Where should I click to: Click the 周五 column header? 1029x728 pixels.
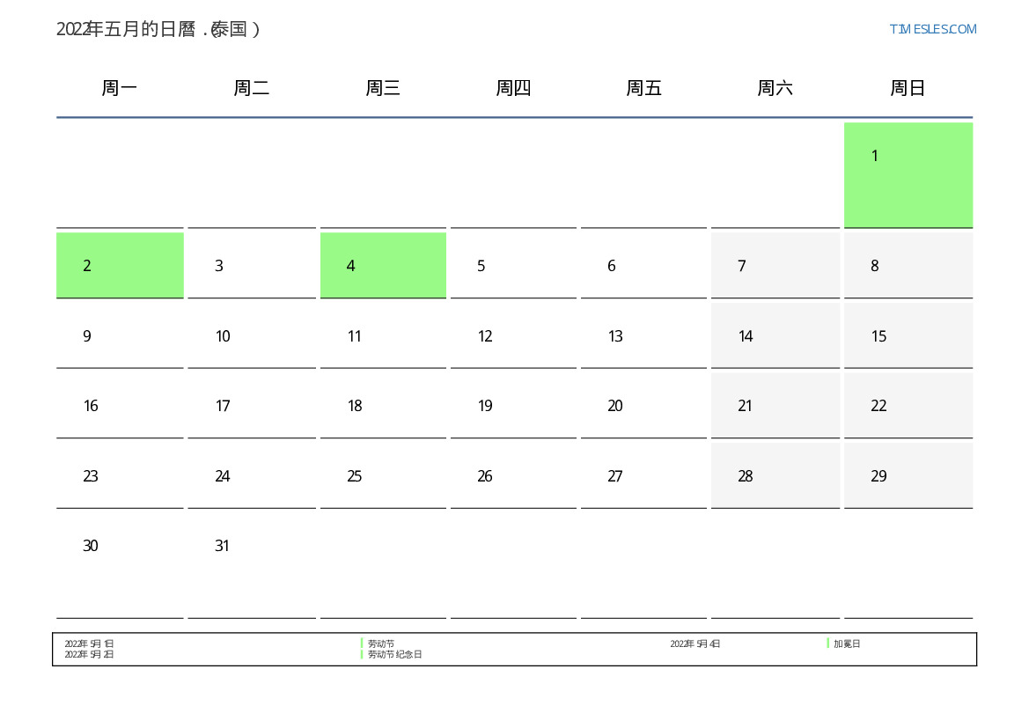(643, 88)
